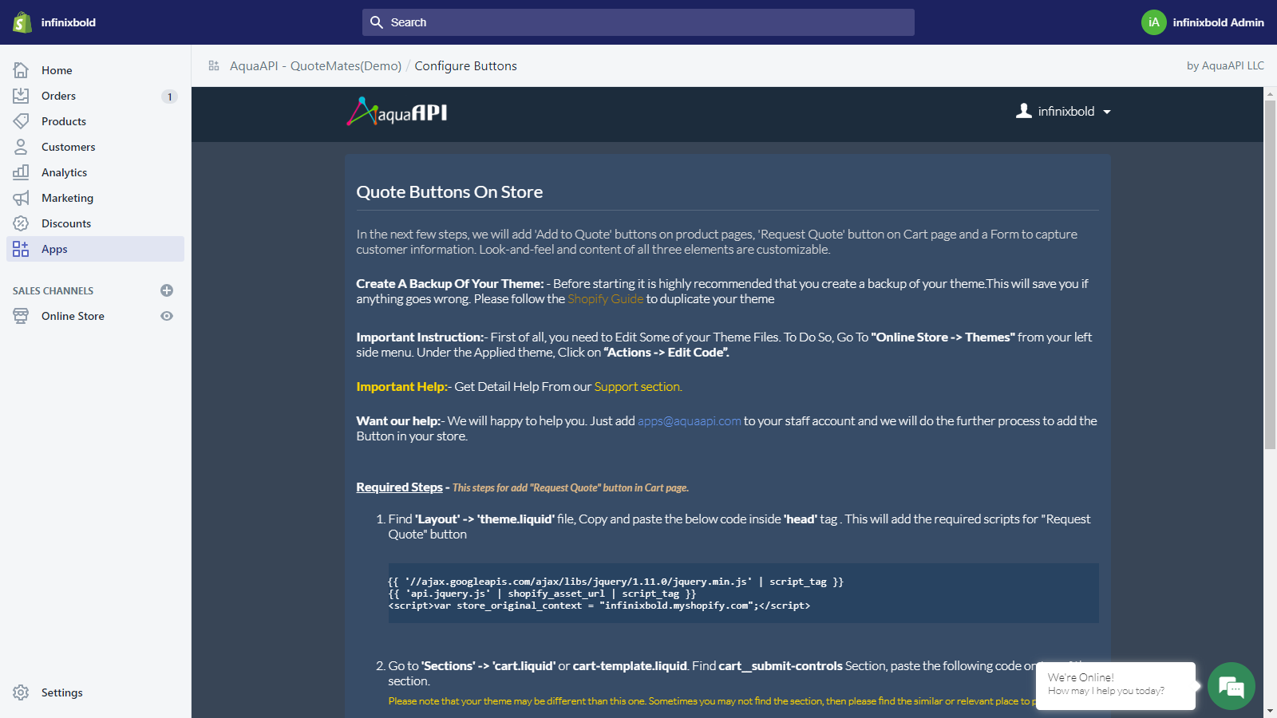Click the Home icon in sidebar
The width and height of the screenshot is (1277, 718).
pyautogui.click(x=21, y=70)
